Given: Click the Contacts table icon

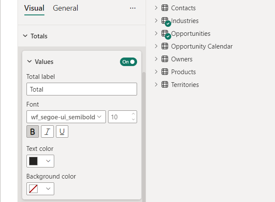Looking at the screenshot, I should coord(165,8).
